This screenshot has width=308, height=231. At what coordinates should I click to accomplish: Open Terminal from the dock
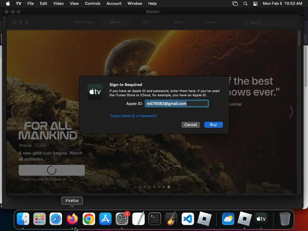pos(155,219)
